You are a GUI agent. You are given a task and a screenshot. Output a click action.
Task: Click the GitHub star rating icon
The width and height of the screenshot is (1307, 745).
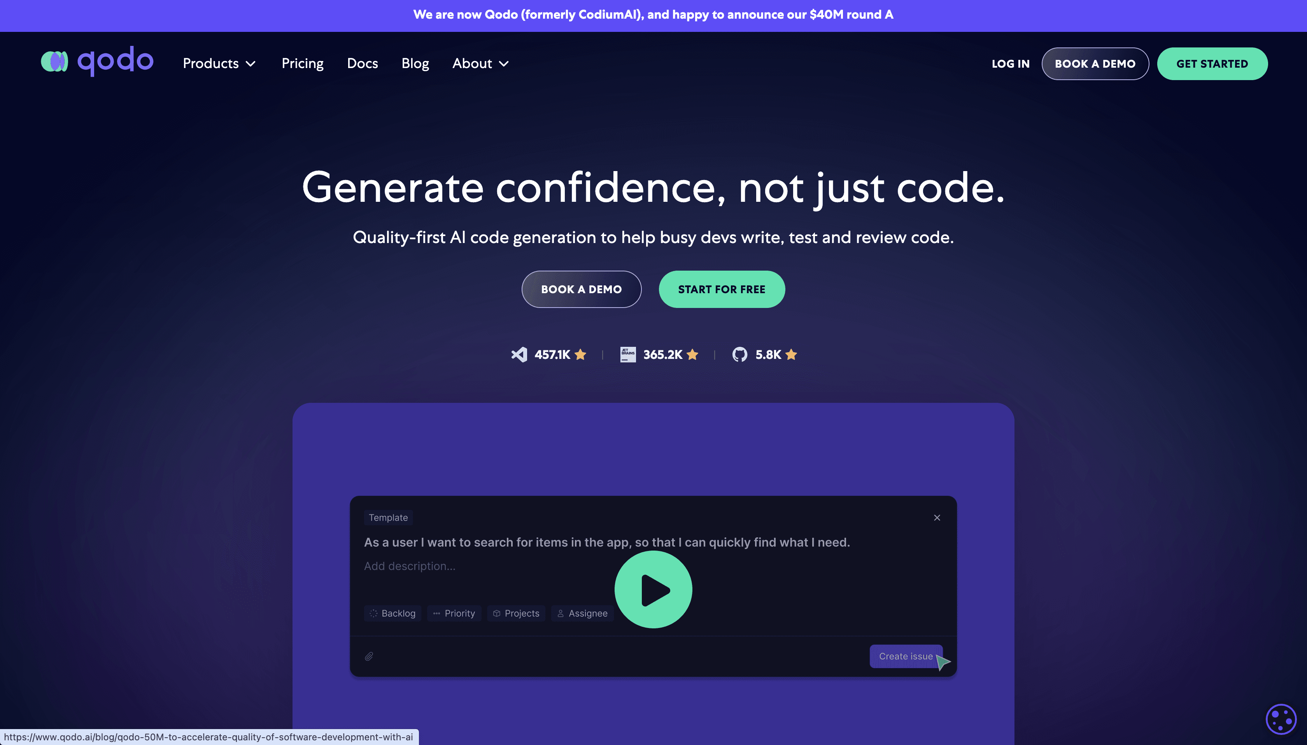[792, 355]
